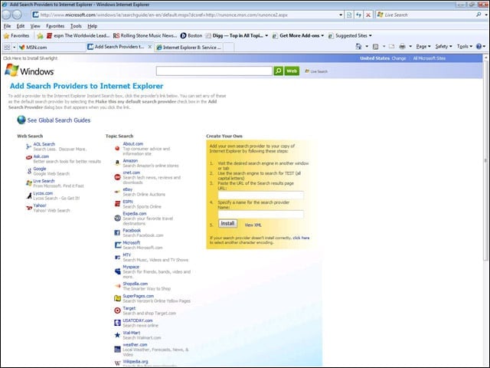The width and height of the screenshot is (490, 368).
Task: Click the vertical scrollbar thumb
Action: 485,160
